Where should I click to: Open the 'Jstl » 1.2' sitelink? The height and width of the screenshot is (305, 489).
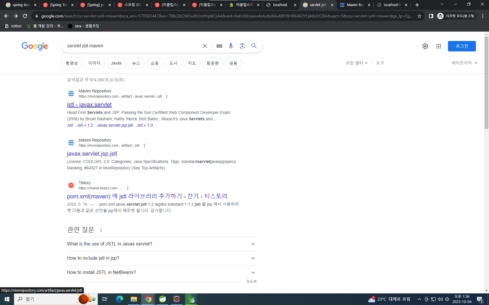click(85, 125)
